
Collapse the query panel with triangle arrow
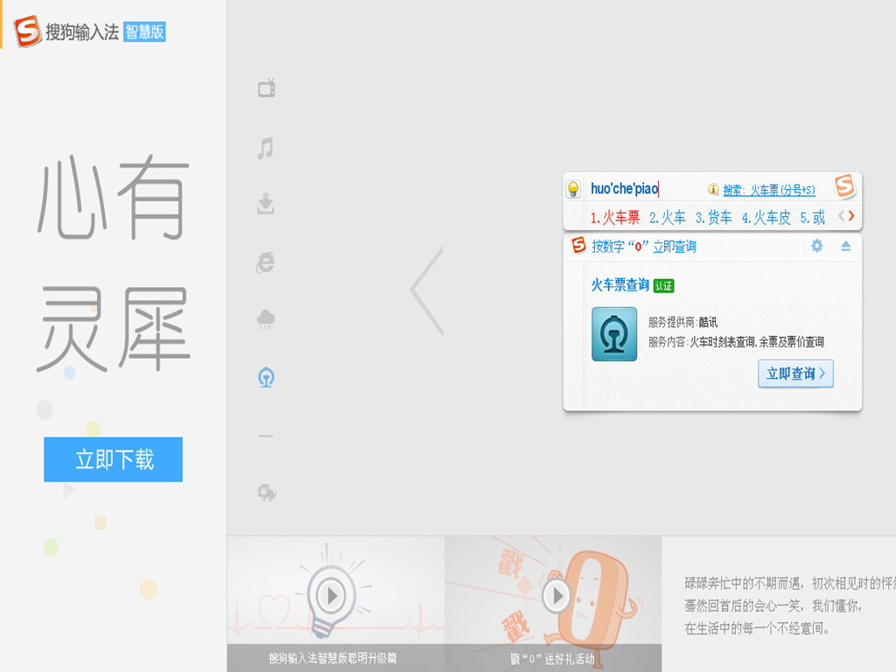[846, 246]
